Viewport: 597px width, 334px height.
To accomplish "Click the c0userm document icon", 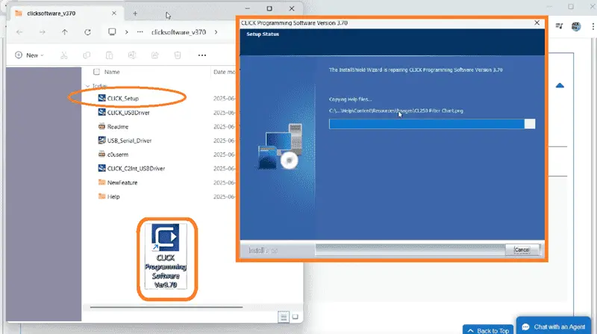I will point(101,154).
